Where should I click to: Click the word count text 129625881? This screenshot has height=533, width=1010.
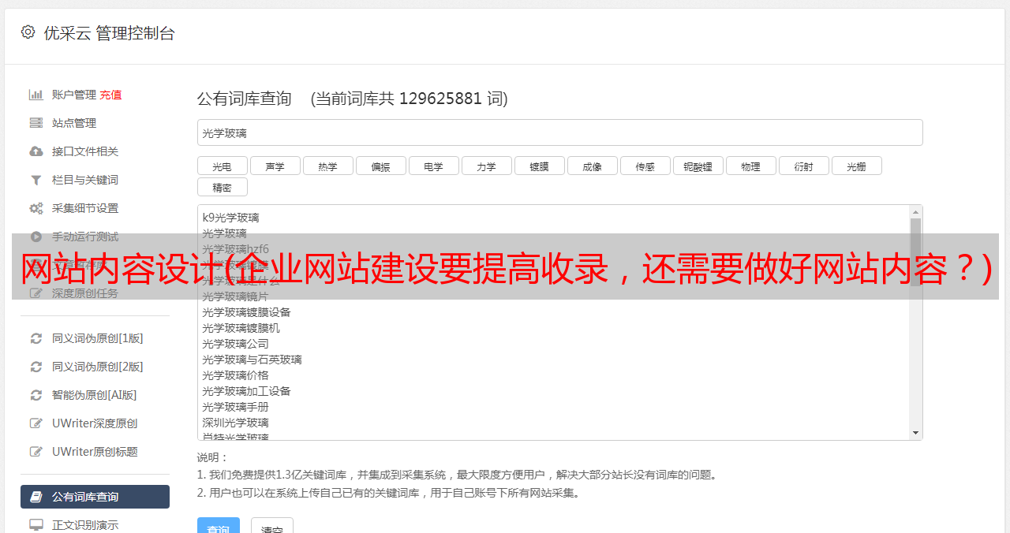tap(440, 99)
